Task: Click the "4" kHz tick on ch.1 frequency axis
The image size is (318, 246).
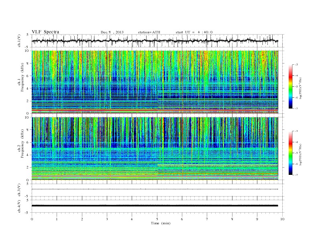Action: 28,88
